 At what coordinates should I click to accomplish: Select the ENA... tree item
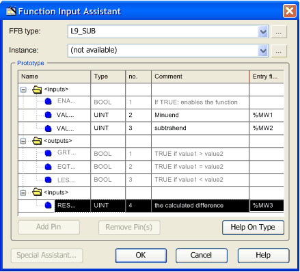point(66,101)
